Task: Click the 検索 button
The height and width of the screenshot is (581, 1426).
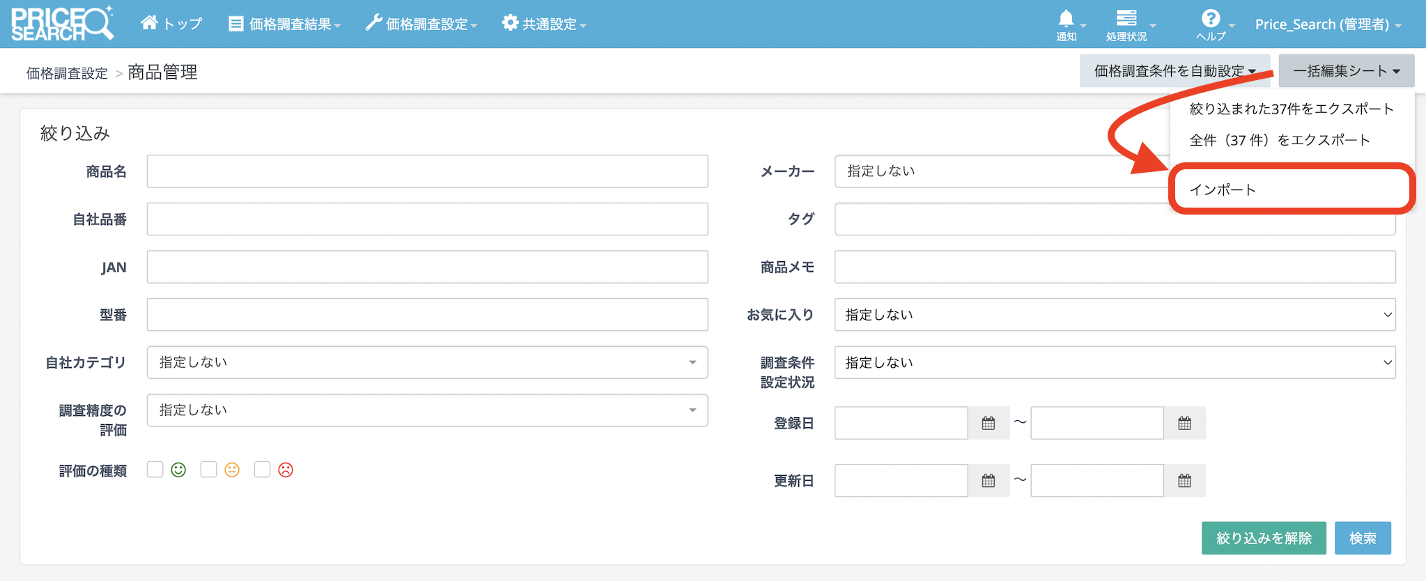Action: 1362,538
